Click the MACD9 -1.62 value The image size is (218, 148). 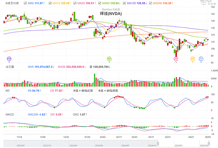click(x=37, y=114)
